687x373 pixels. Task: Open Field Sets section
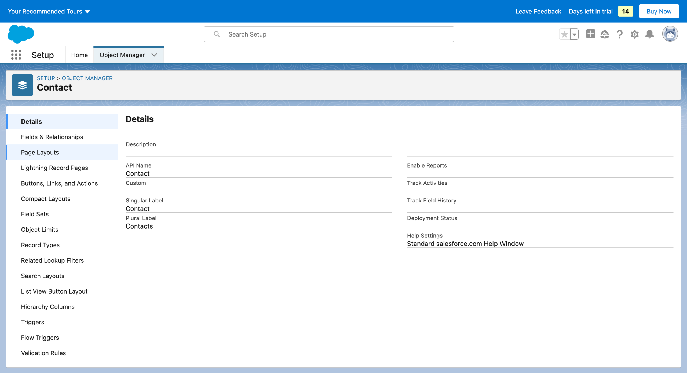point(62,214)
